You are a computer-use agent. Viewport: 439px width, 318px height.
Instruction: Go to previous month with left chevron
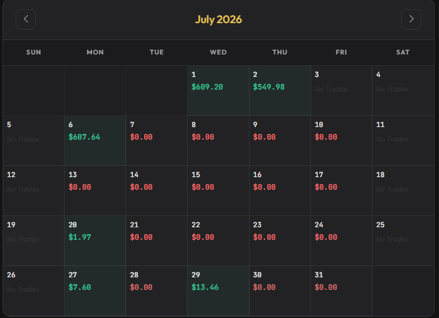26,19
